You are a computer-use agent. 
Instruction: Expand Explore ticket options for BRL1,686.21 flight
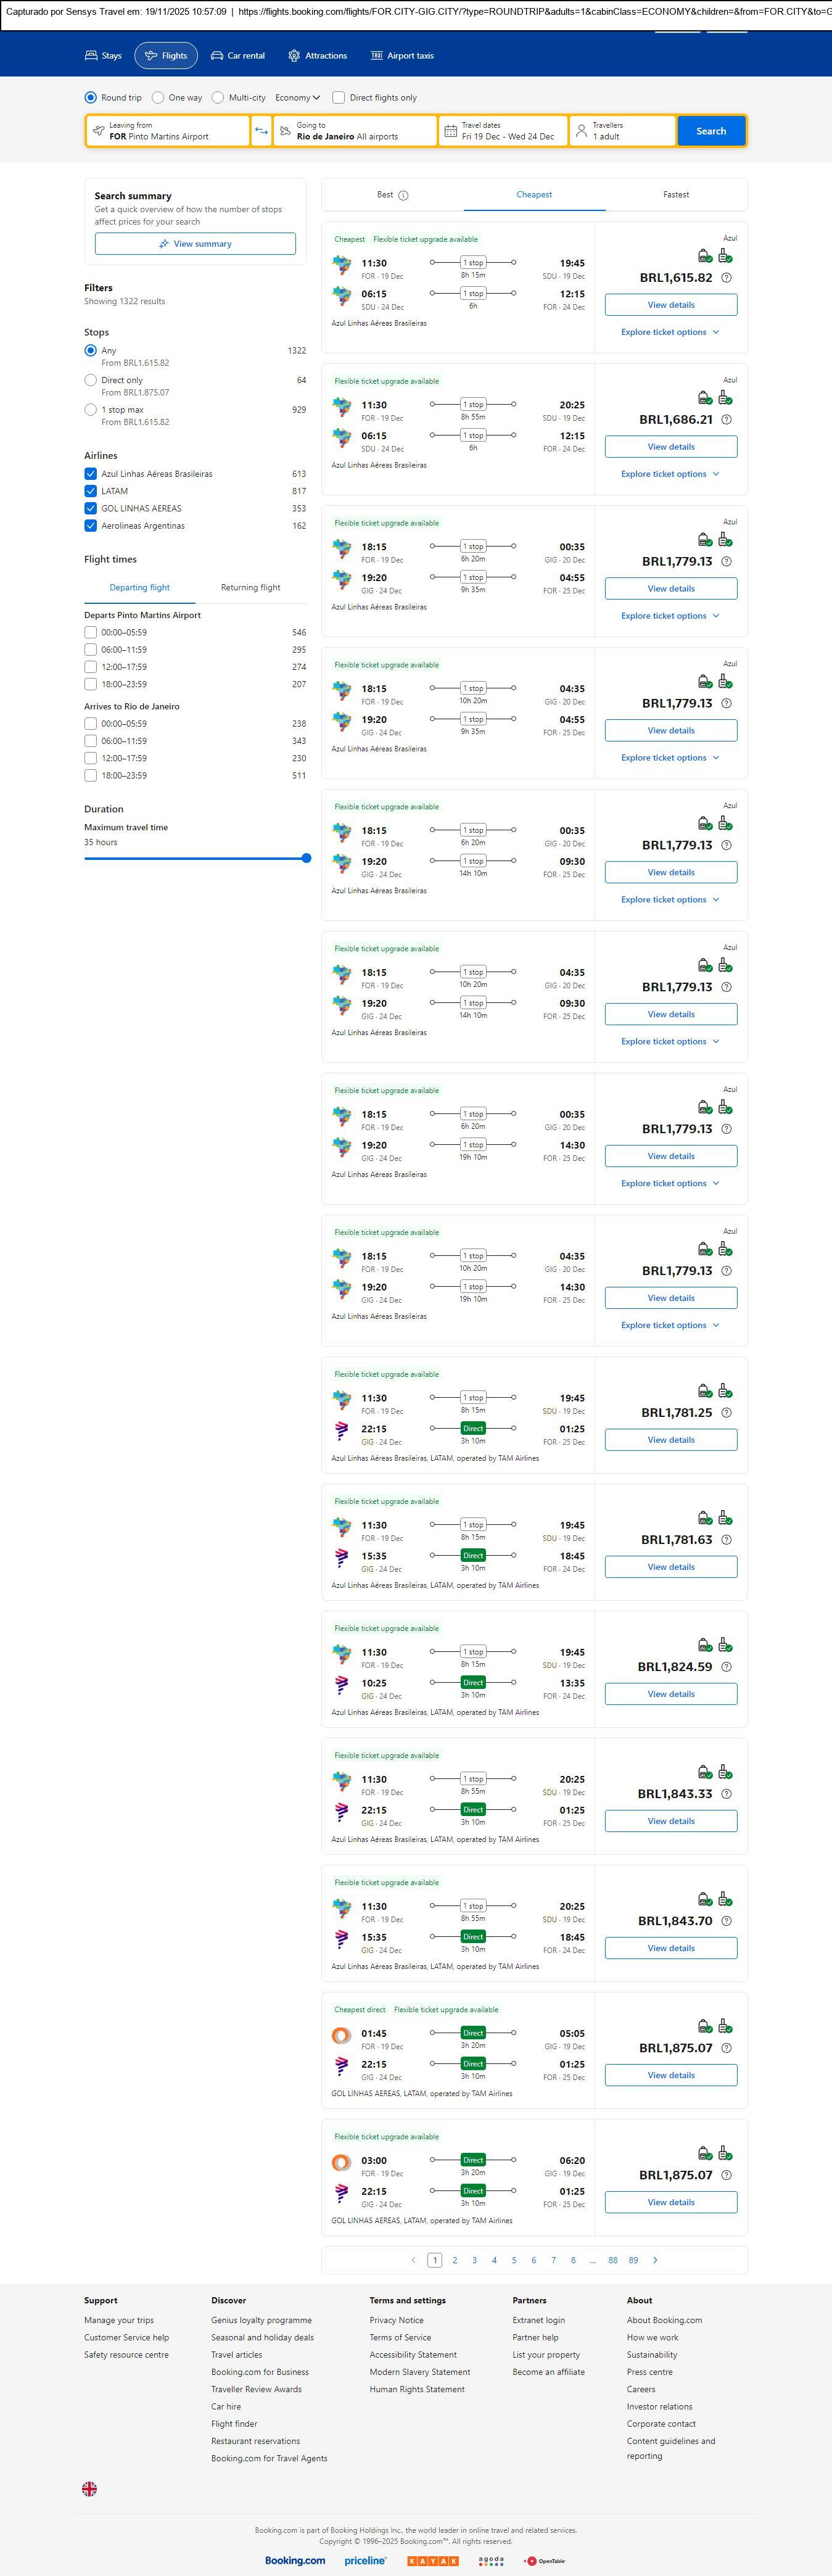pyautogui.click(x=670, y=474)
